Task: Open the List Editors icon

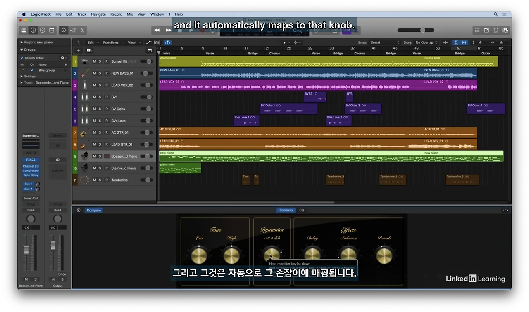Action: [x=477, y=30]
